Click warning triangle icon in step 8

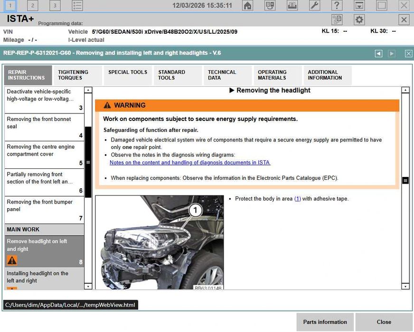coord(12,260)
